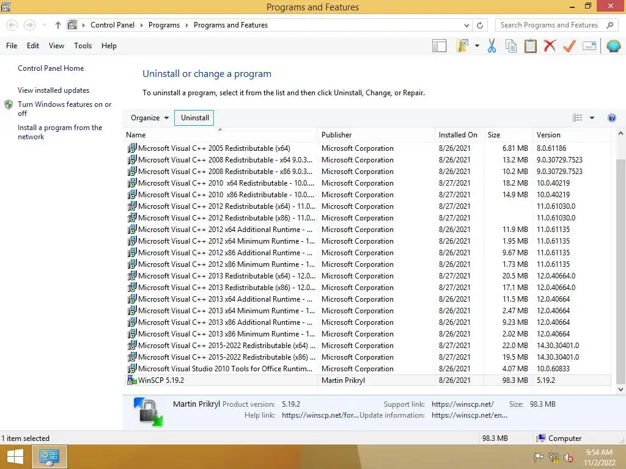Select Microsoft Visual C++ 2005 Redistributable (x64)
The image size is (626, 469).
(367, 148)
